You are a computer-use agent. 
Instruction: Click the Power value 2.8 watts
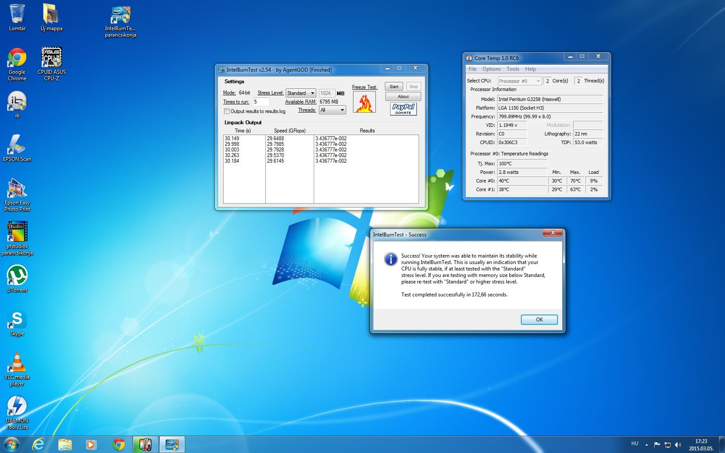click(522, 172)
